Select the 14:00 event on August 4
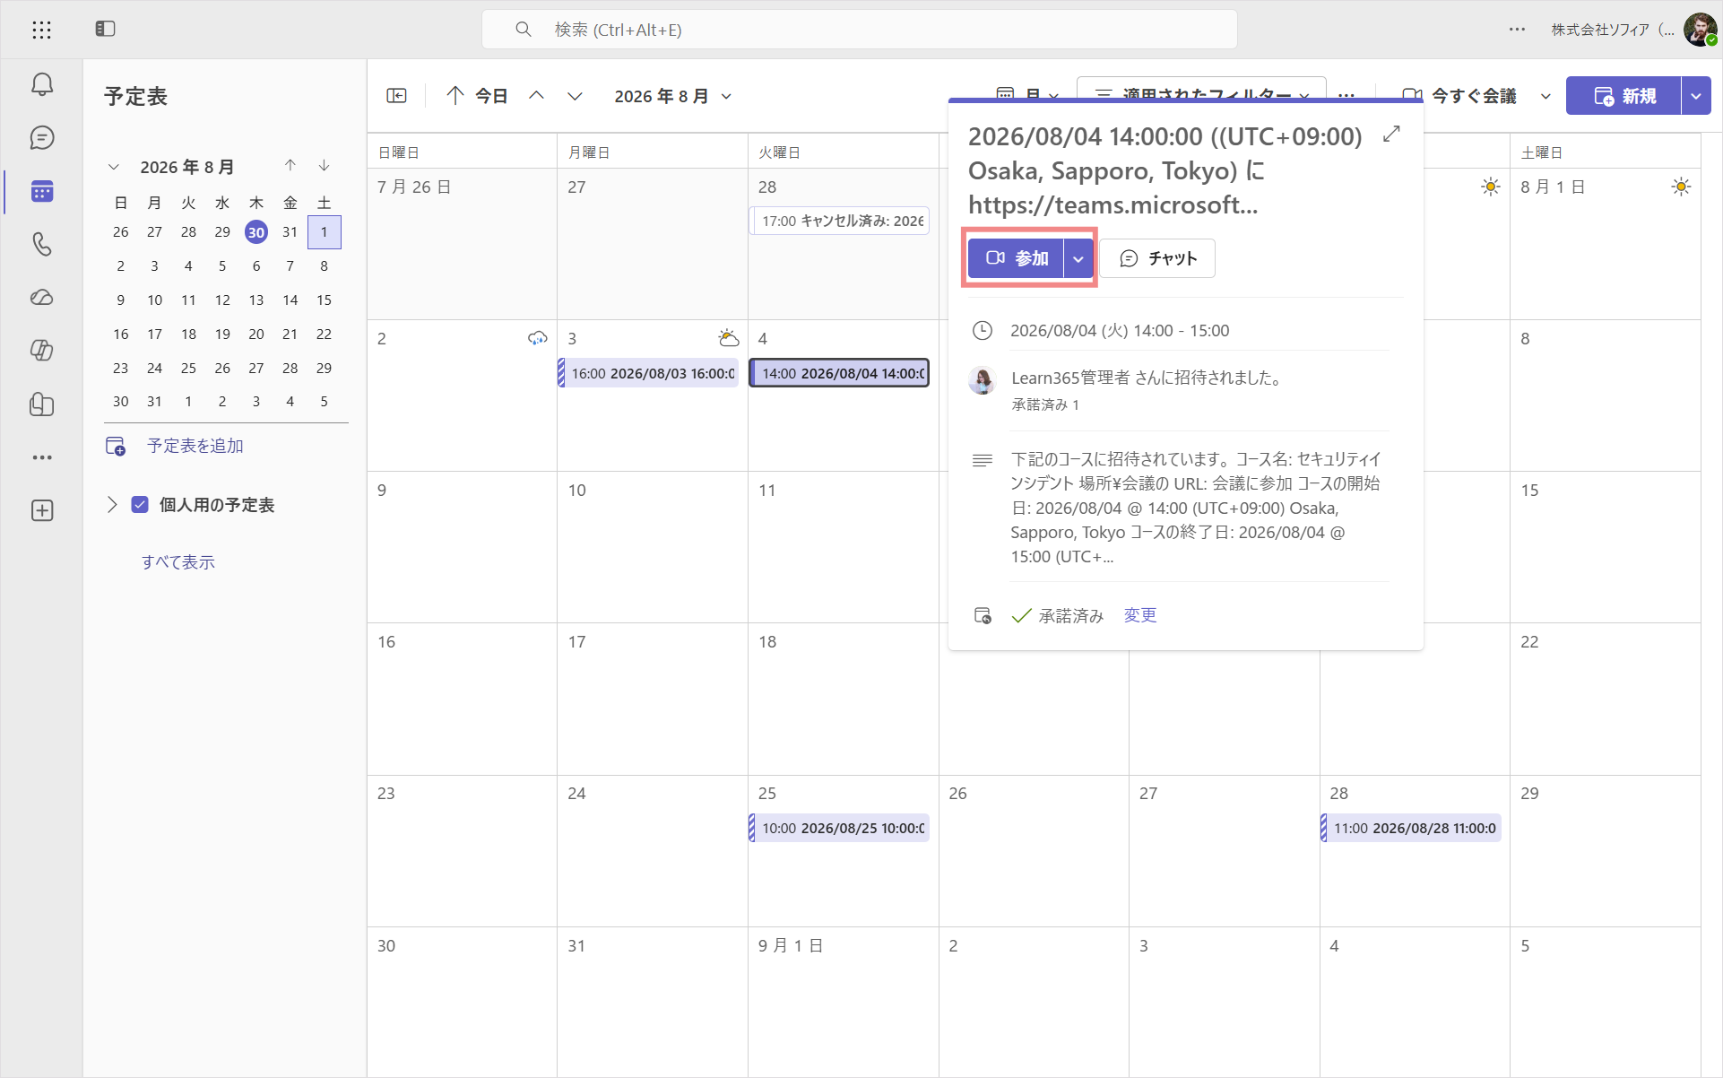 (x=839, y=373)
